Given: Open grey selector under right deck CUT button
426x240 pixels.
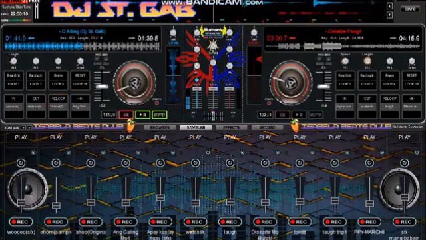Looking at the screenshot, I should [x=367, y=107].
